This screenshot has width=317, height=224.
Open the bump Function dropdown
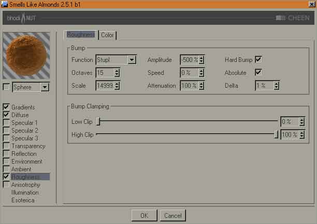(x=132, y=60)
